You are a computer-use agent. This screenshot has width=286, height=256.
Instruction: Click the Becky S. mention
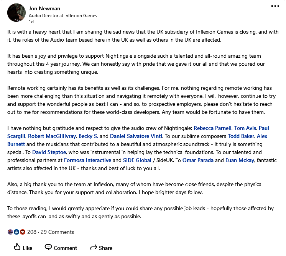[89, 136]
